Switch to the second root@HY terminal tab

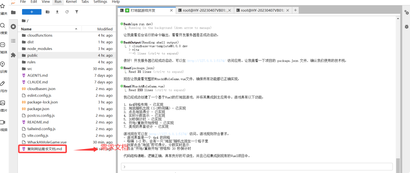pyautogui.click(x=205, y=11)
